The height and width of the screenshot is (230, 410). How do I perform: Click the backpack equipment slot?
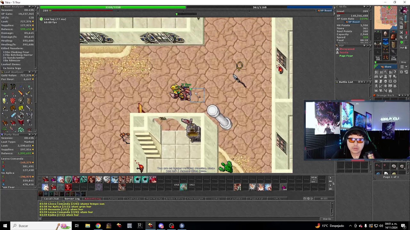(x=393, y=37)
